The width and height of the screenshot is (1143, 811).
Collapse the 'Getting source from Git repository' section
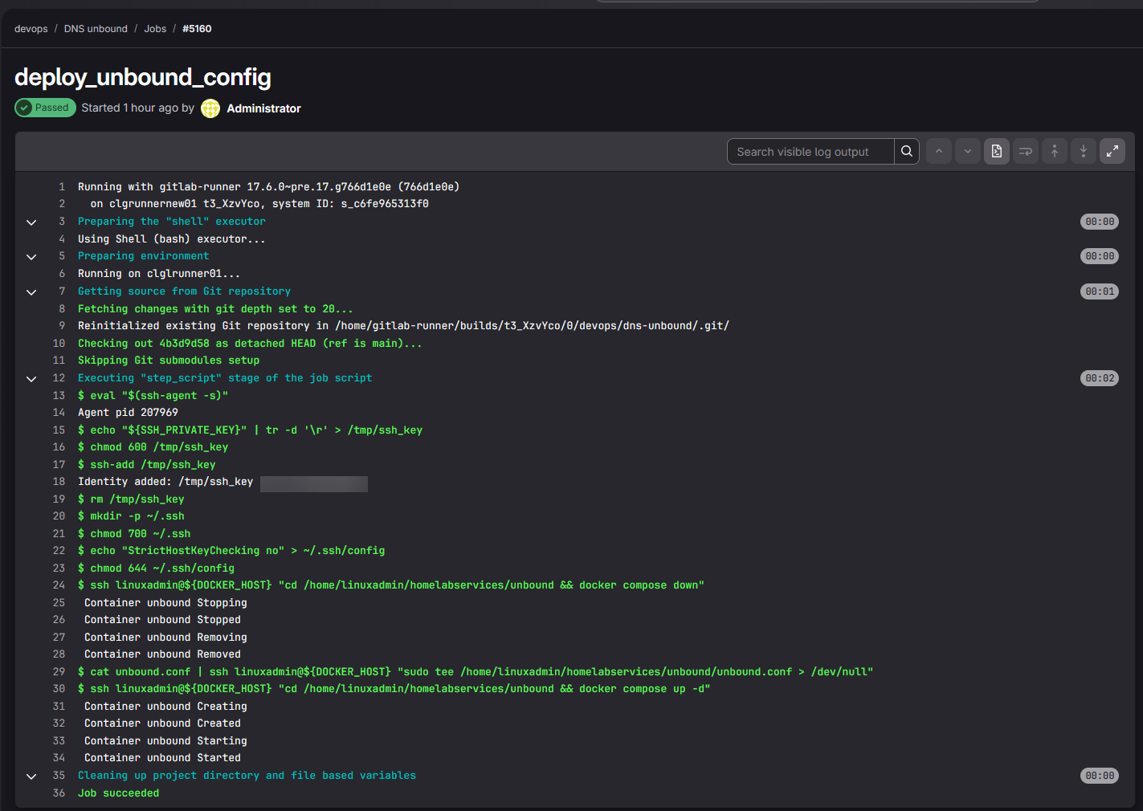[31, 291]
